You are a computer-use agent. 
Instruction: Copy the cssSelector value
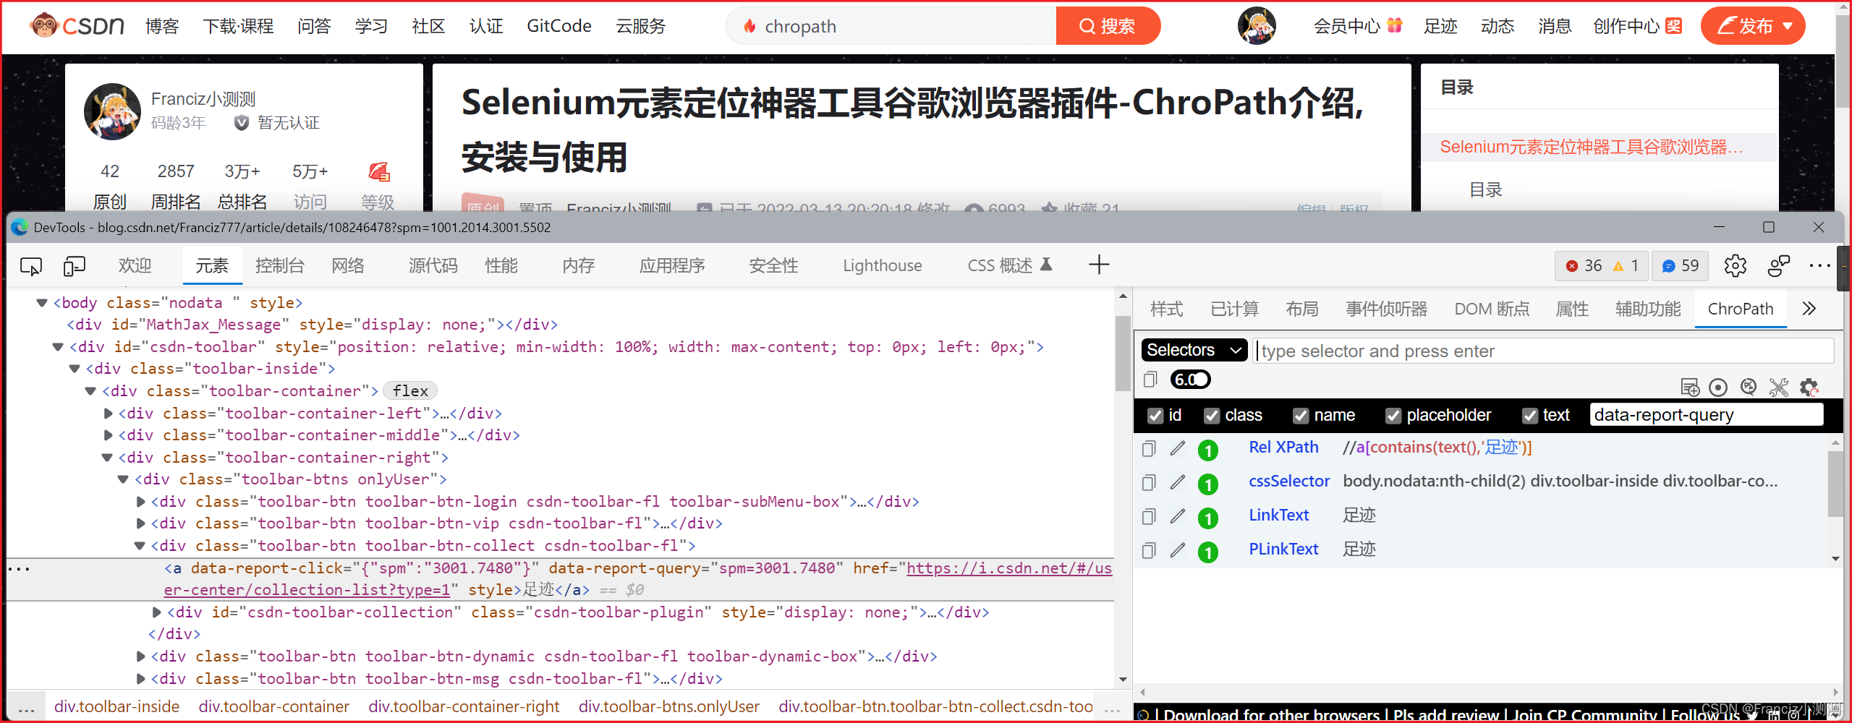pyautogui.click(x=1149, y=483)
